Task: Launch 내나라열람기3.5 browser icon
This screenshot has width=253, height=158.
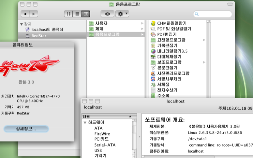Action: 153,51
